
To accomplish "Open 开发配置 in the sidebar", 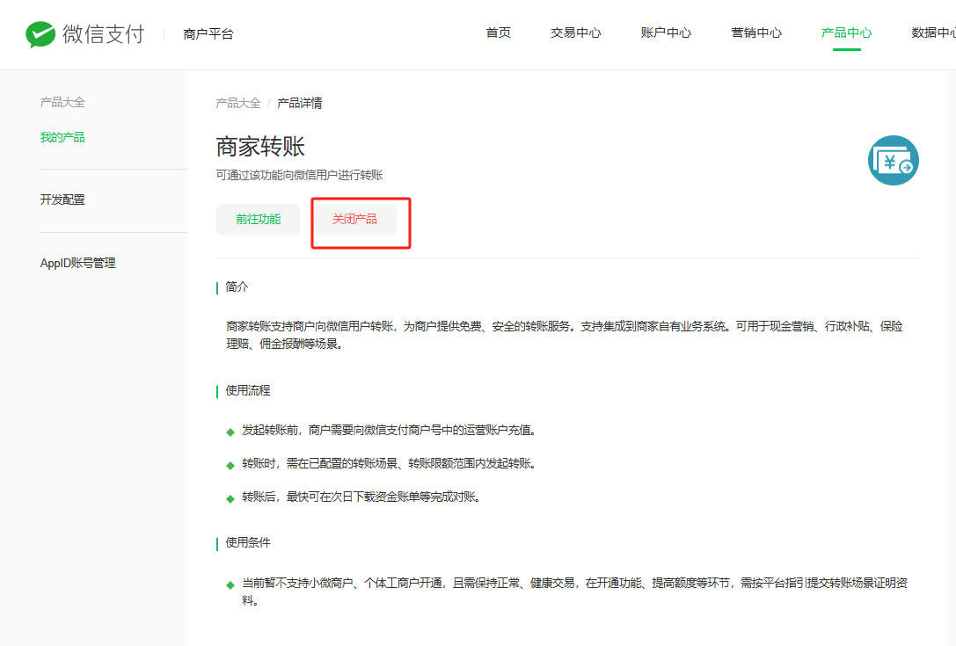I will click(62, 200).
